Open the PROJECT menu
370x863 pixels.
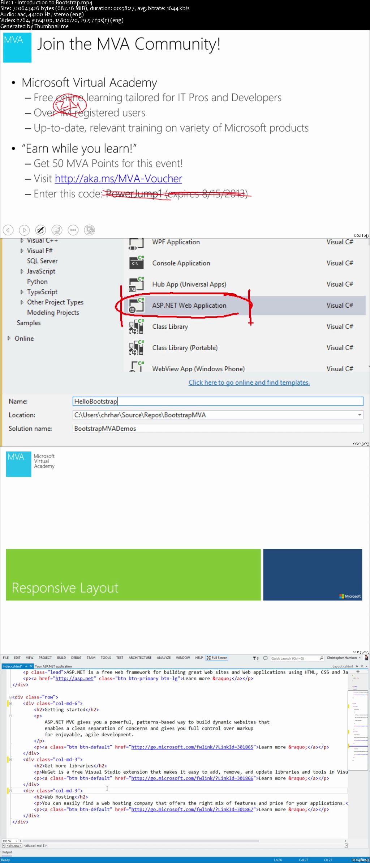(45, 658)
